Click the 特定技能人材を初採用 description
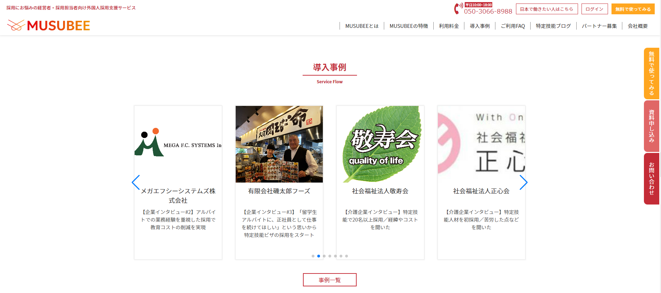The height and width of the screenshot is (293, 661). (x=481, y=219)
